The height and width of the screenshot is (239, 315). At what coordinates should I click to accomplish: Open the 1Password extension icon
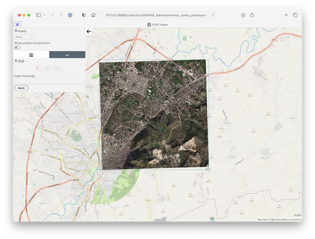tap(70, 15)
